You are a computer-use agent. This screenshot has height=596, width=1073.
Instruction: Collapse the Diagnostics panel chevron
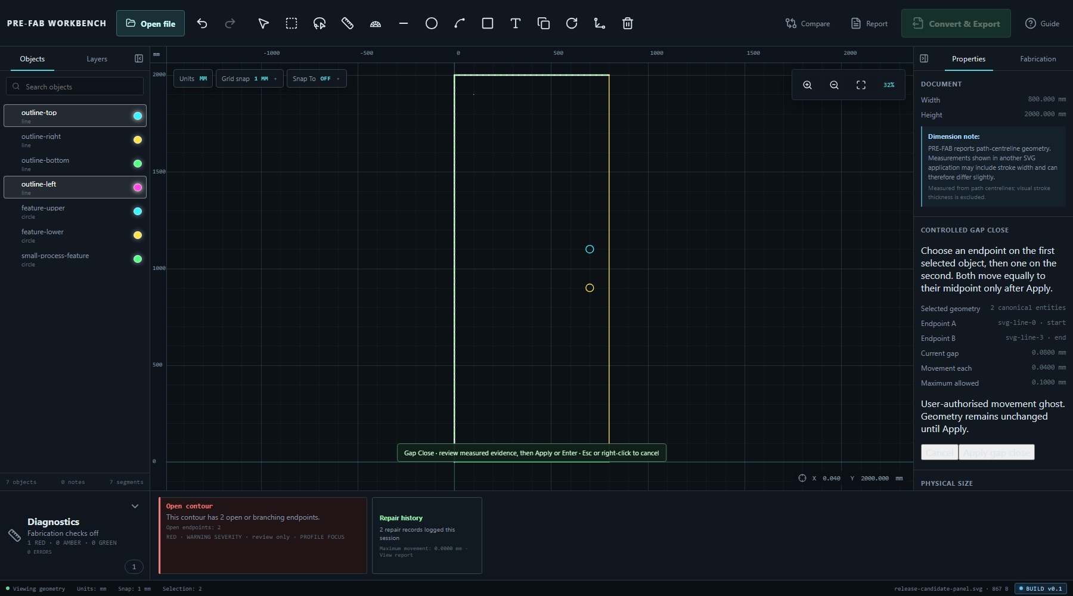[x=135, y=506]
